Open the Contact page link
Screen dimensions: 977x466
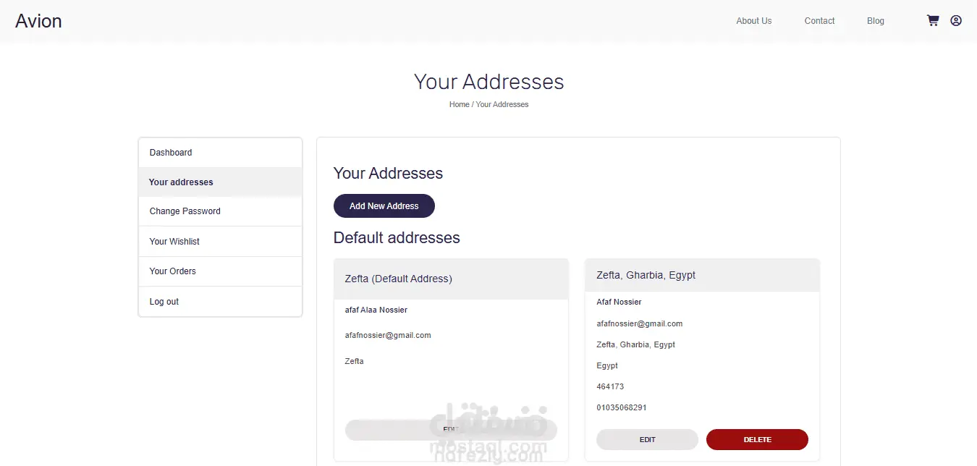819,21
